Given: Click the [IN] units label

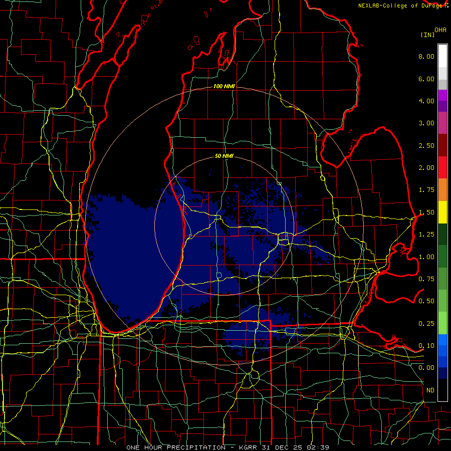Looking at the screenshot, I should tap(427, 35).
